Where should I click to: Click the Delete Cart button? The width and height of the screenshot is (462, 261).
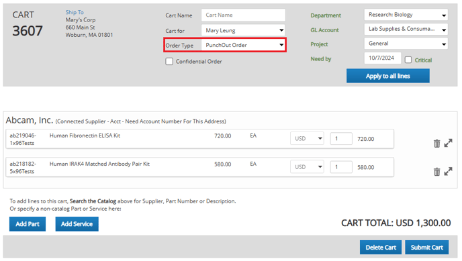[380, 248]
